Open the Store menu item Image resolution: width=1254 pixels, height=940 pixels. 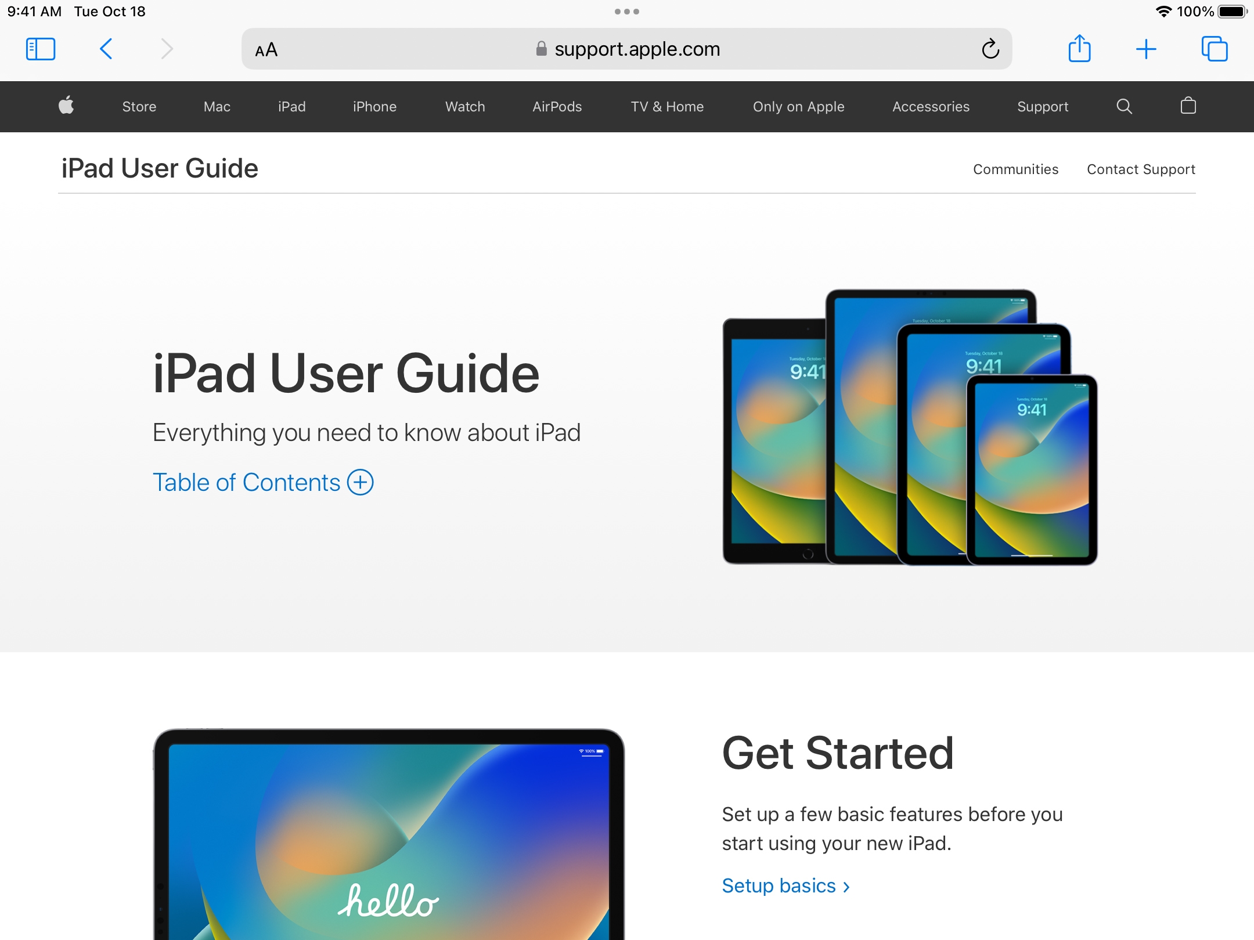[x=139, y=107]
